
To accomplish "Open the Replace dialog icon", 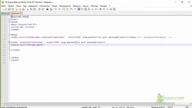I will pyautogui.click(x=51, y=9).
